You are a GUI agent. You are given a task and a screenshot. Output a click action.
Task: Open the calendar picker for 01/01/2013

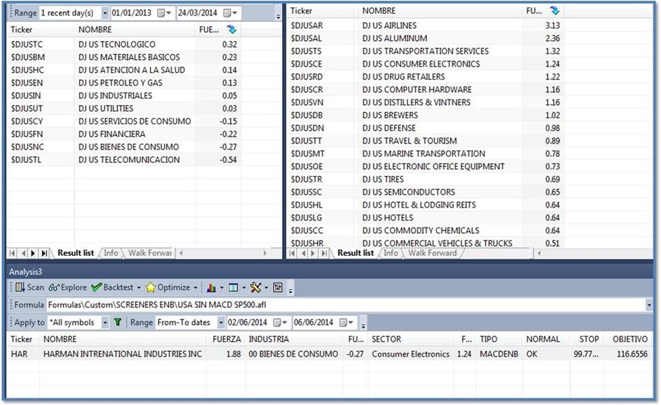[164, 13]
